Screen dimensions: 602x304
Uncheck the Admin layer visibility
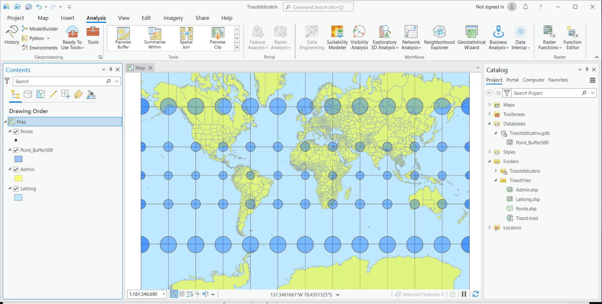coord(16,169)
